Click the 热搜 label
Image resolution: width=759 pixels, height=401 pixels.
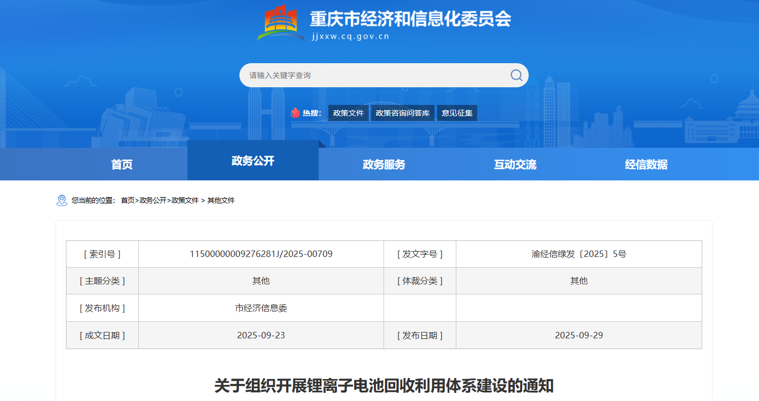coord(311,113)
